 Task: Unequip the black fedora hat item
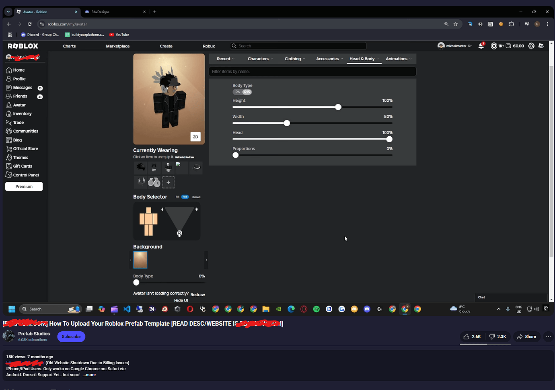(196, 167)
